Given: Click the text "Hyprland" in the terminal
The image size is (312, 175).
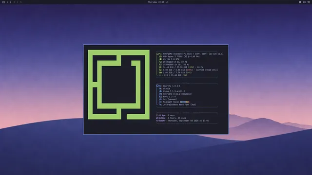Looking at the screenshot, I should (168, 94).
